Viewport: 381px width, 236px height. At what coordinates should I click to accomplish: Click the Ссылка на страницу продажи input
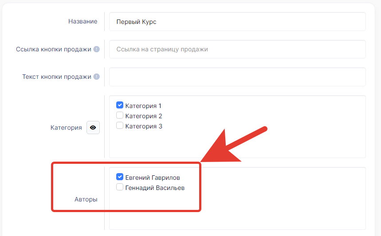(x=237, y=49)
